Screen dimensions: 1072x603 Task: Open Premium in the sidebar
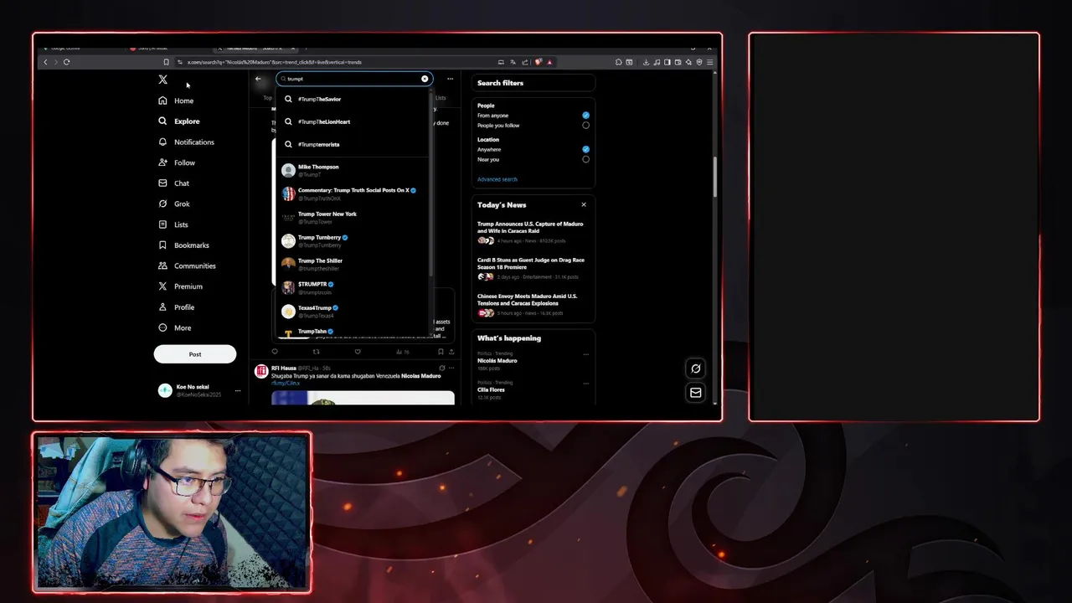click(x=180, y=286)
